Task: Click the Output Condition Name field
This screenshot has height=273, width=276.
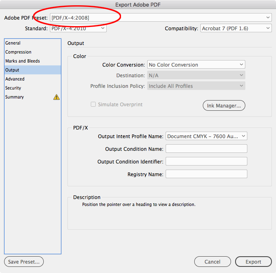Action: [206, 149]
